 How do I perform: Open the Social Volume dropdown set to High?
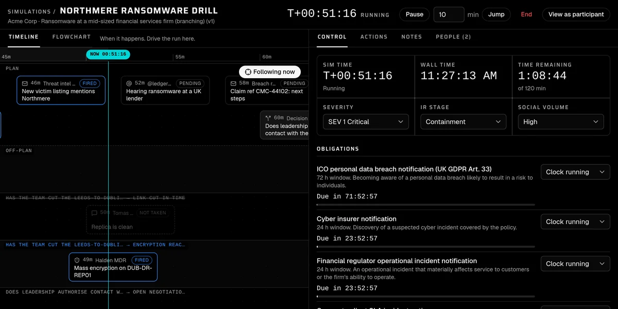coord(561,122)
